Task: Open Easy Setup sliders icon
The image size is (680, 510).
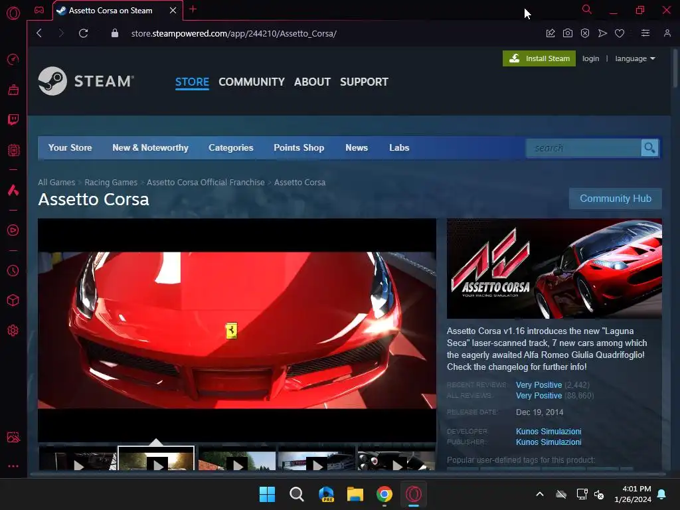Action: coord(645,33)
